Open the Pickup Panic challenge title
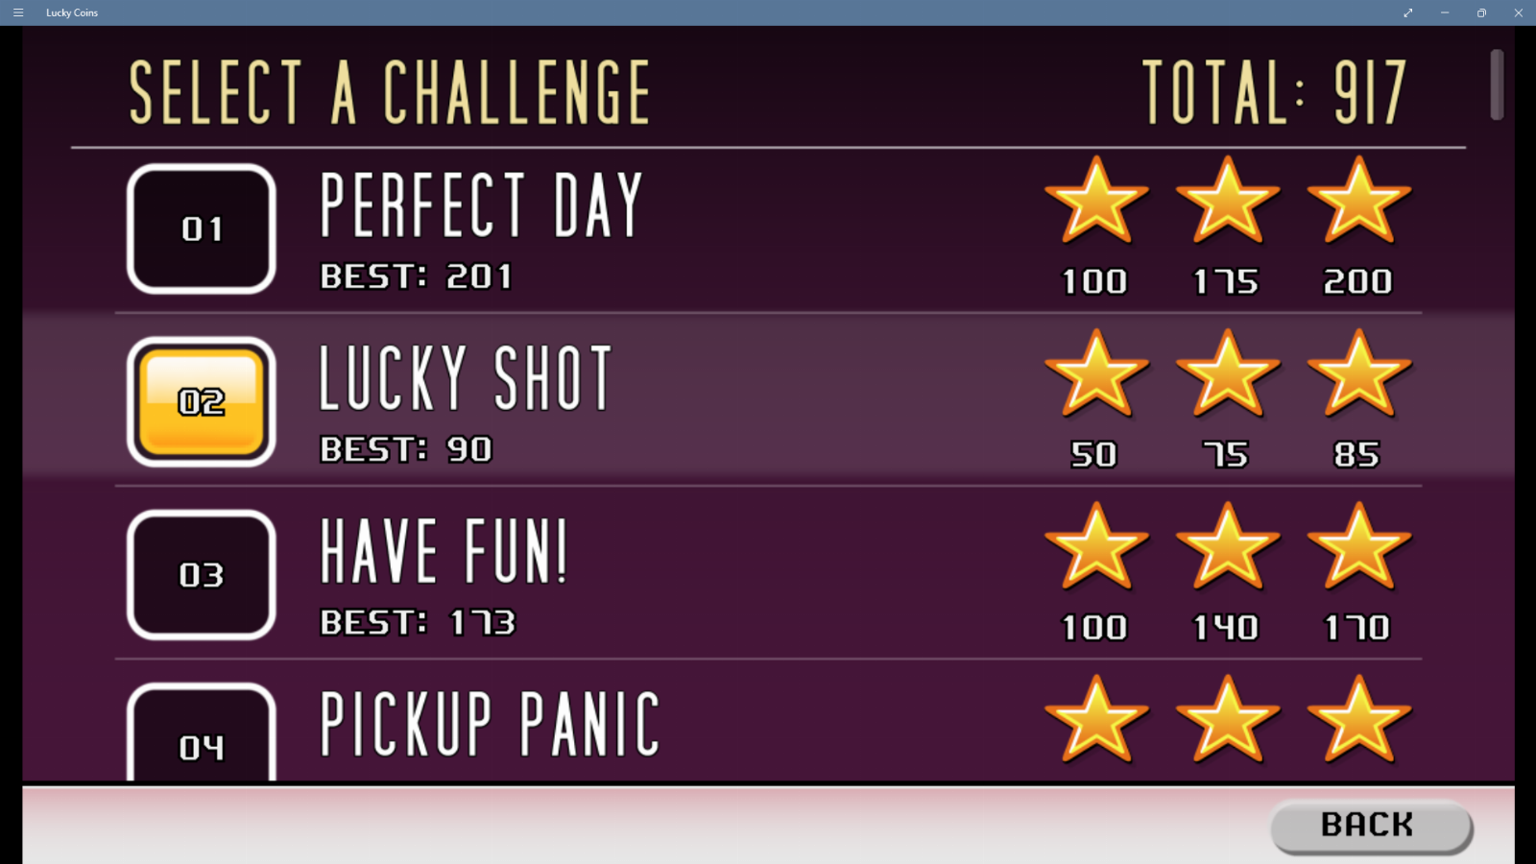 pos(490,724)
